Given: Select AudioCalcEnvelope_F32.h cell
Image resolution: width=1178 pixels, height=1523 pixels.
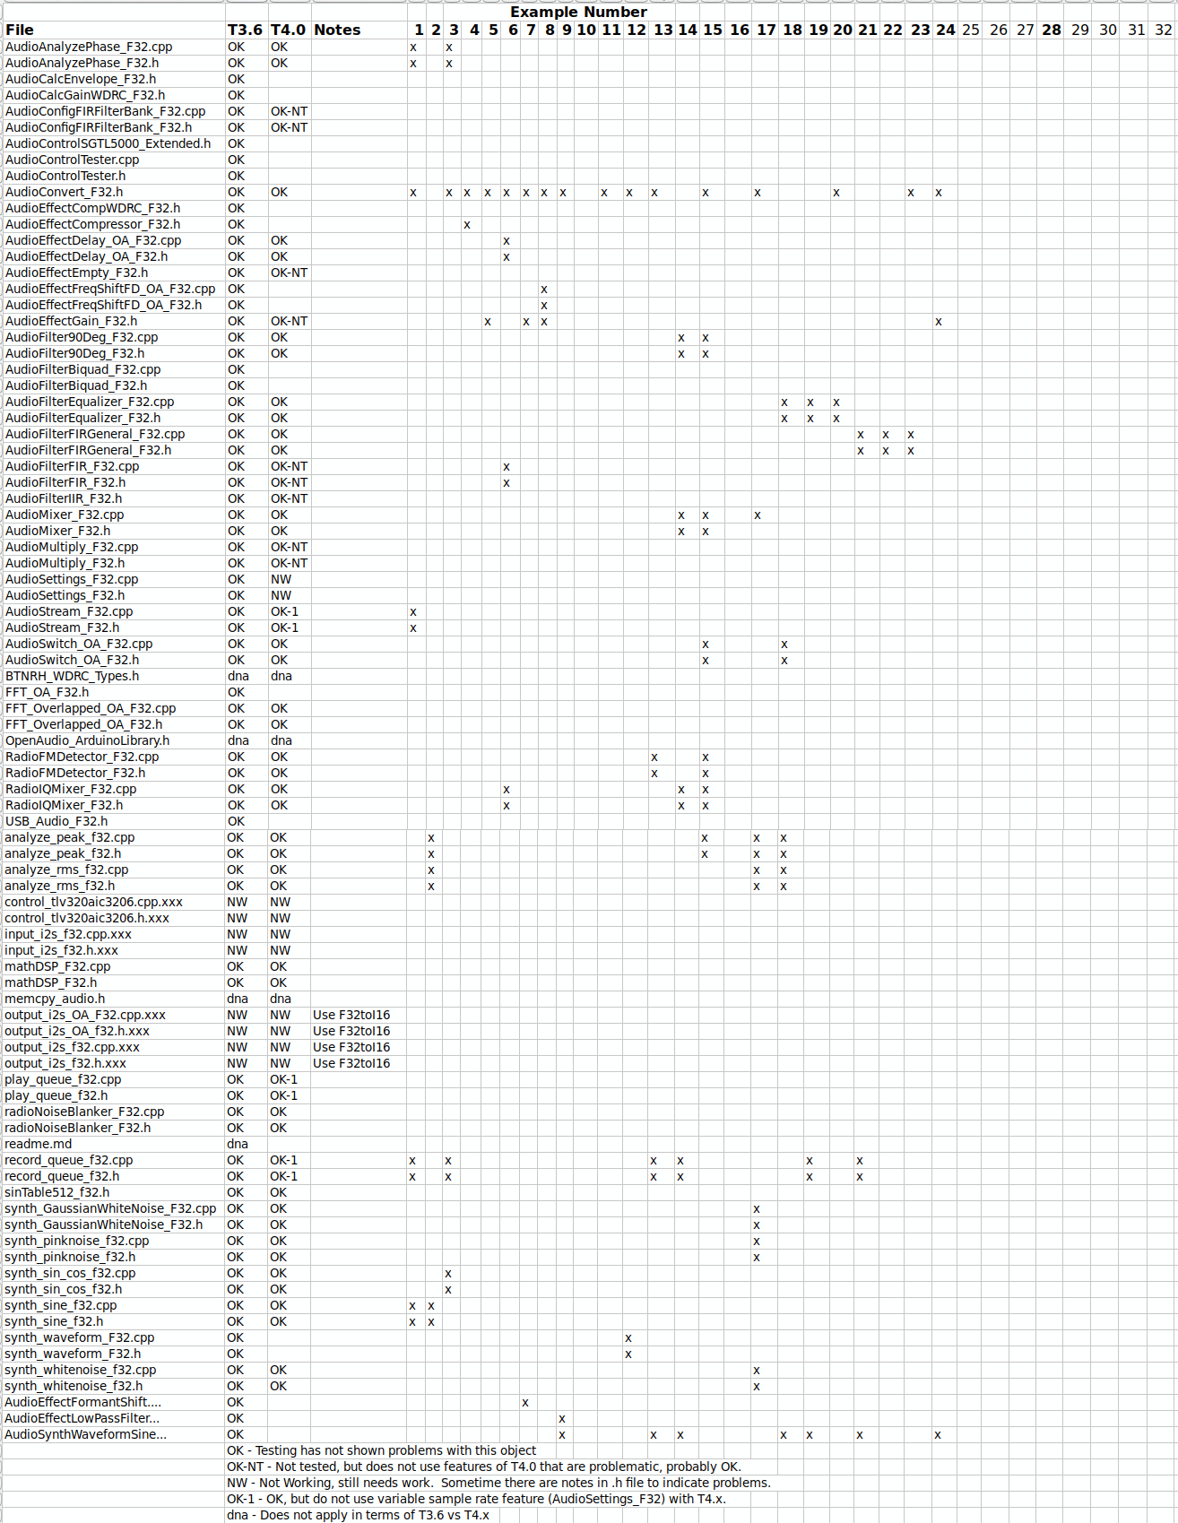Looking at the screenshot, I should pyautogui.click(x=113, y=79).
